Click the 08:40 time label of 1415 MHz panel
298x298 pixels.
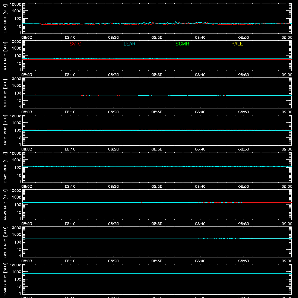click(200, 149)
